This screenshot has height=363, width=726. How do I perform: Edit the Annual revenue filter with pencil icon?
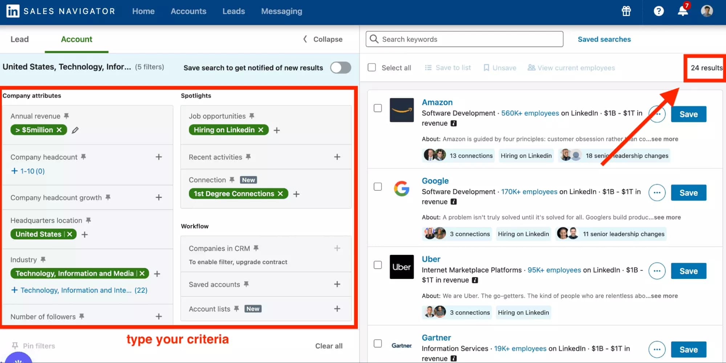(x=75, y=130)
